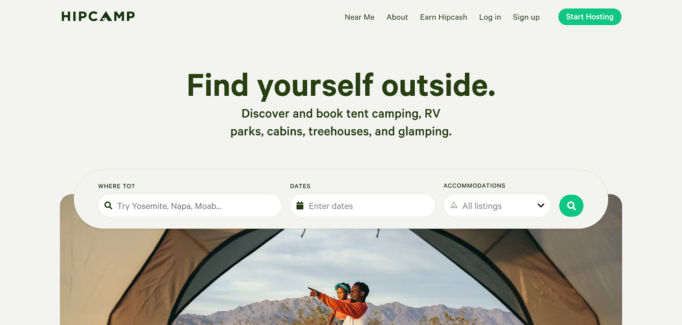Focus the Try Yosemite, Napa, Moab search field

[x=190, y=206]
